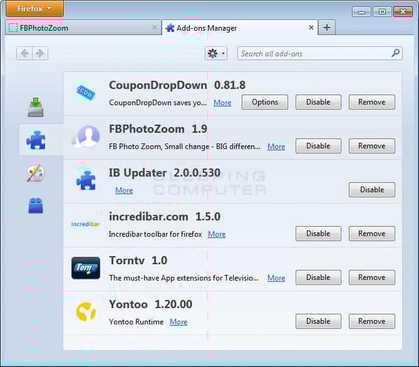Expand More details for incredibar.com
419x367 pixels.
click(x=217, y=234)
